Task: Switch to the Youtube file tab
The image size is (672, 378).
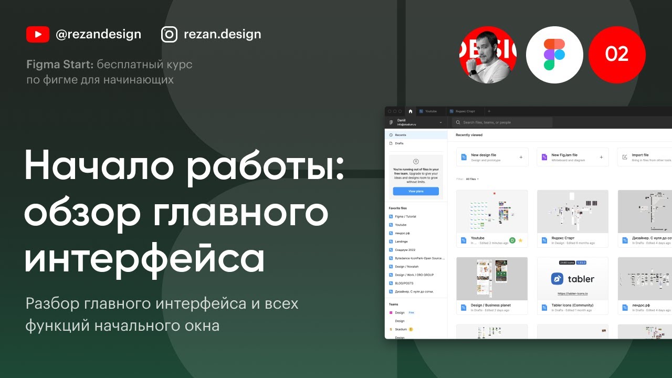Action: (432, 111)
